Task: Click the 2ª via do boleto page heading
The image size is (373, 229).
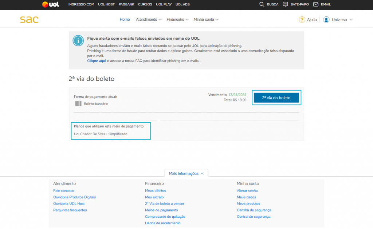Action: click(91, 79)
